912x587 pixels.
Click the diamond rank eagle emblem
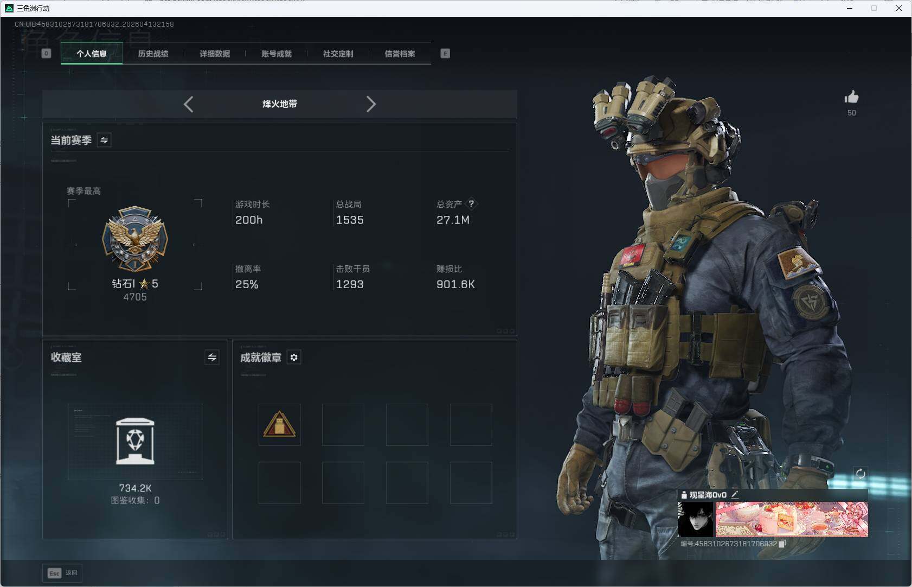[x=135, y=239]
